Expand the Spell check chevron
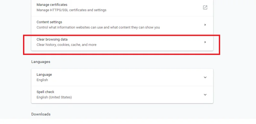 [x=205, y=95]
